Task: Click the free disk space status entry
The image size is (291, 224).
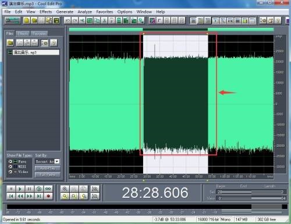Action: coord(267,219)
